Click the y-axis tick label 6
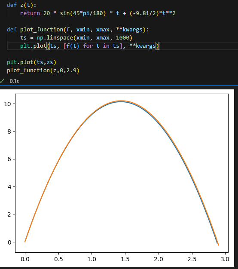 (9, 159)
